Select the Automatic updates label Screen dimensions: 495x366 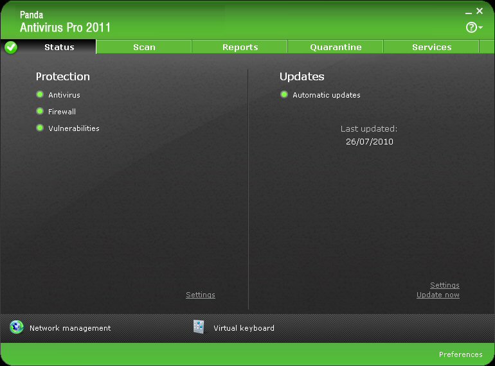327,95
